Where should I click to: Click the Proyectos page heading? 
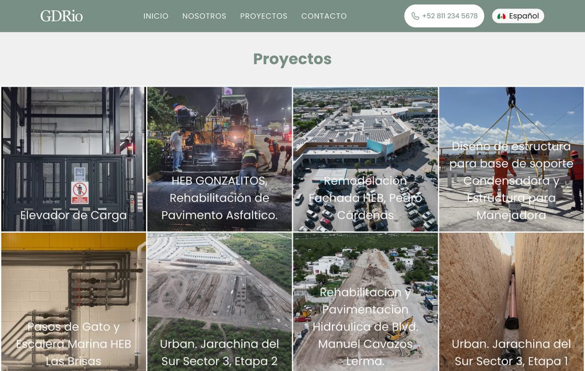(x=292, y=58)
